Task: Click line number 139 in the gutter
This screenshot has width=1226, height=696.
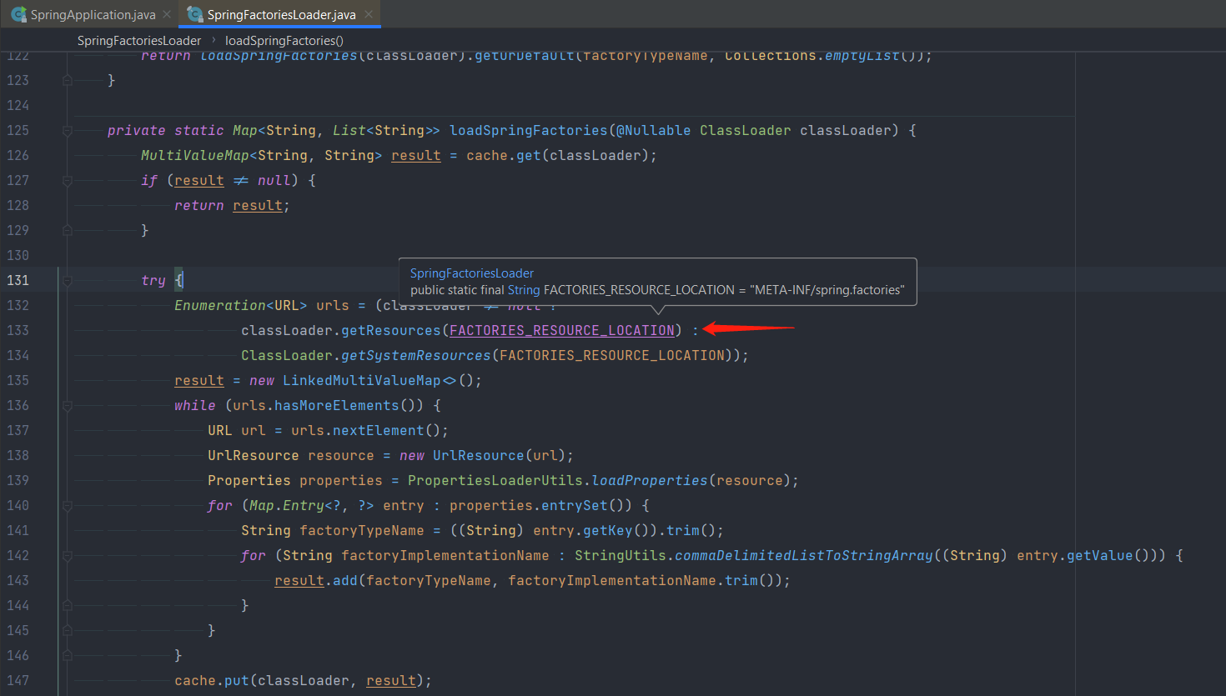Action: 18,480
